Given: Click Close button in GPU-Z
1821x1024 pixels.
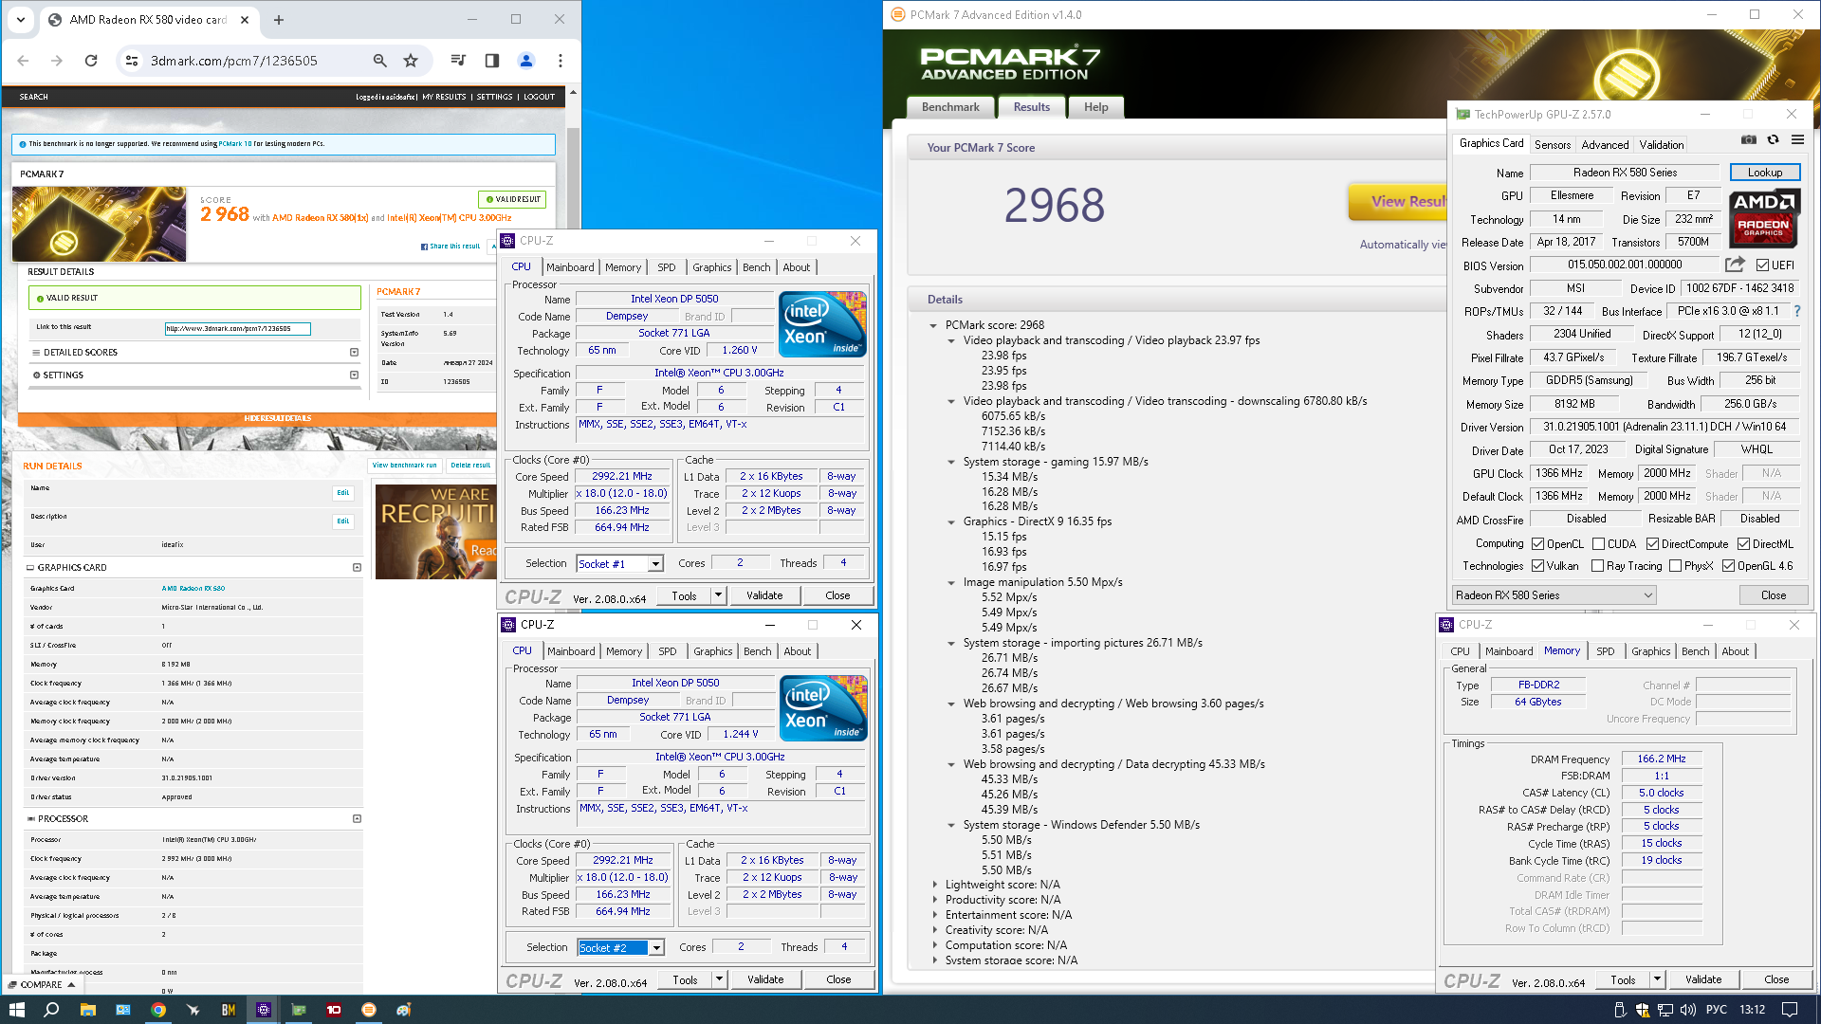Looking at the screenshot, I should (1774, 595).
